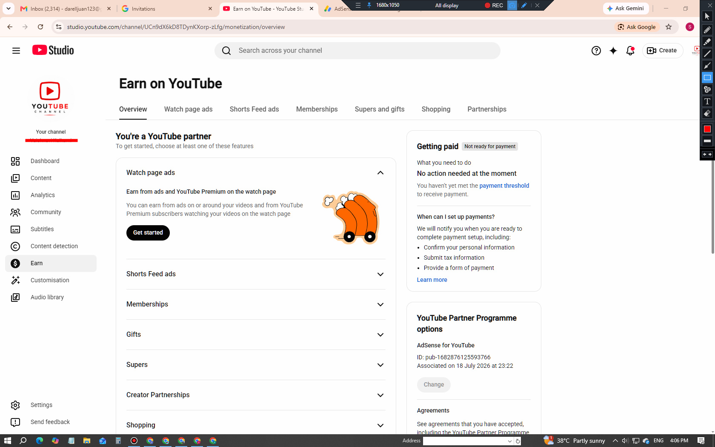Switch to the Partnerships tab
The height and width of the screenshot is (447, 715).
pos(487,109)
